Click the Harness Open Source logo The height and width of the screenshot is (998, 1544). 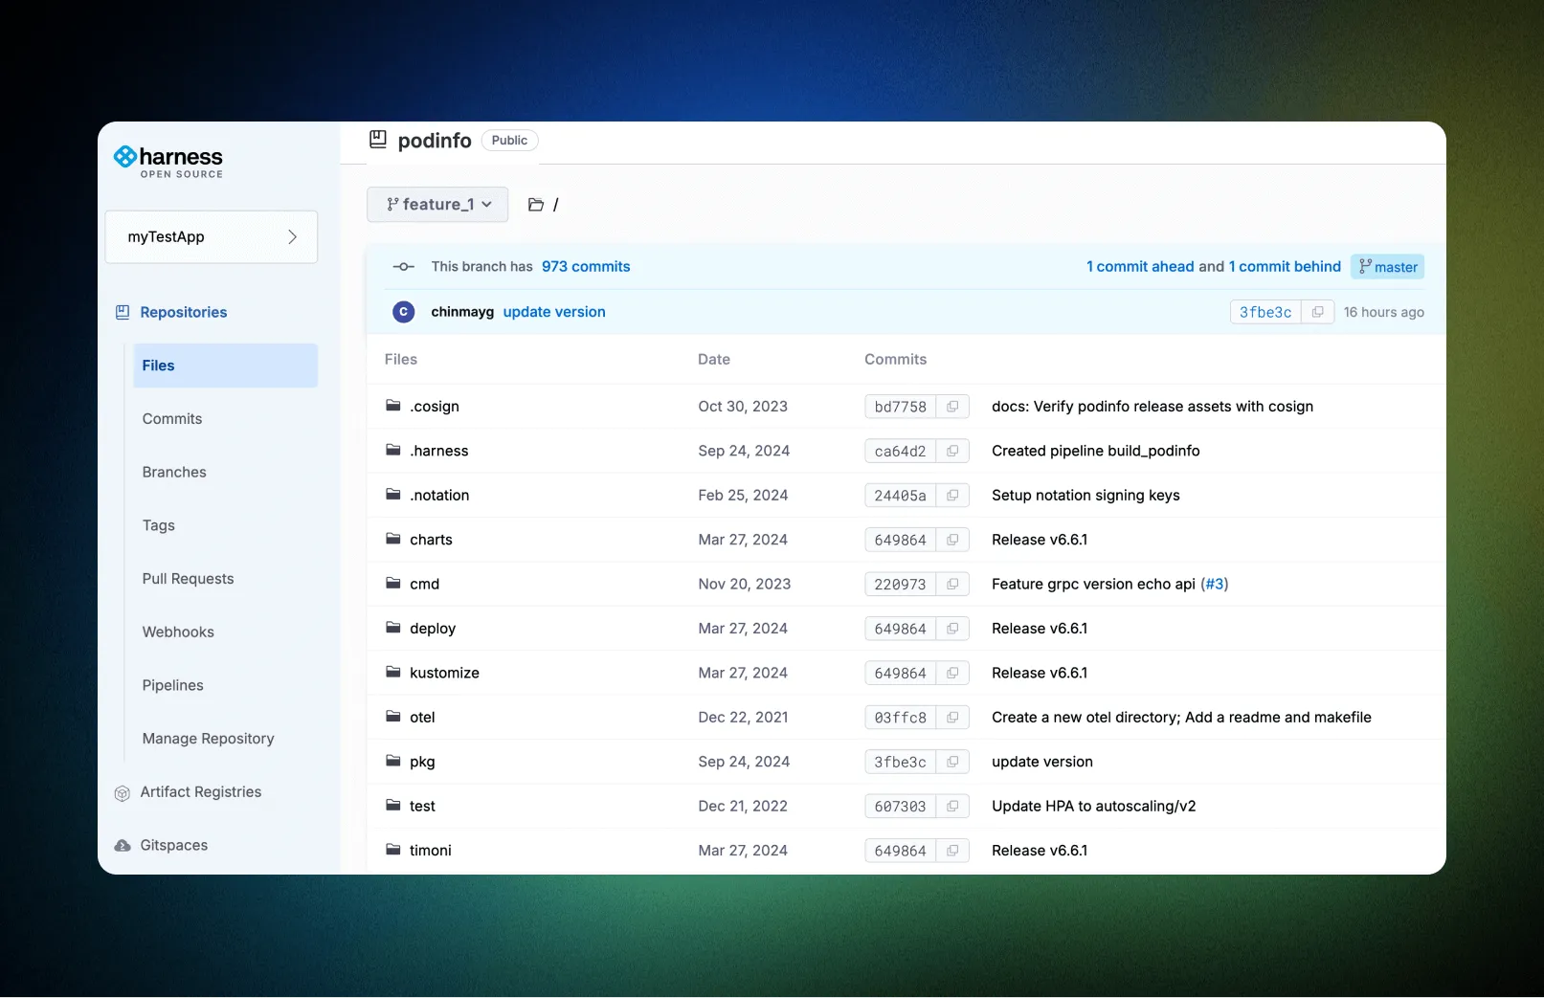168,161
